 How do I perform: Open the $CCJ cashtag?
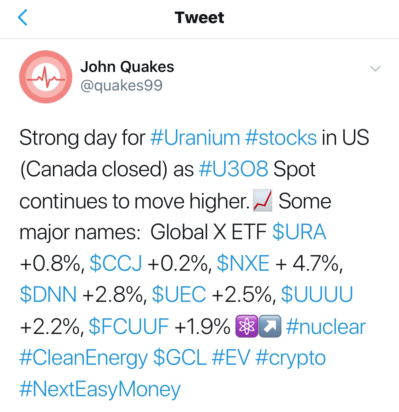click(x=116, y=263)
